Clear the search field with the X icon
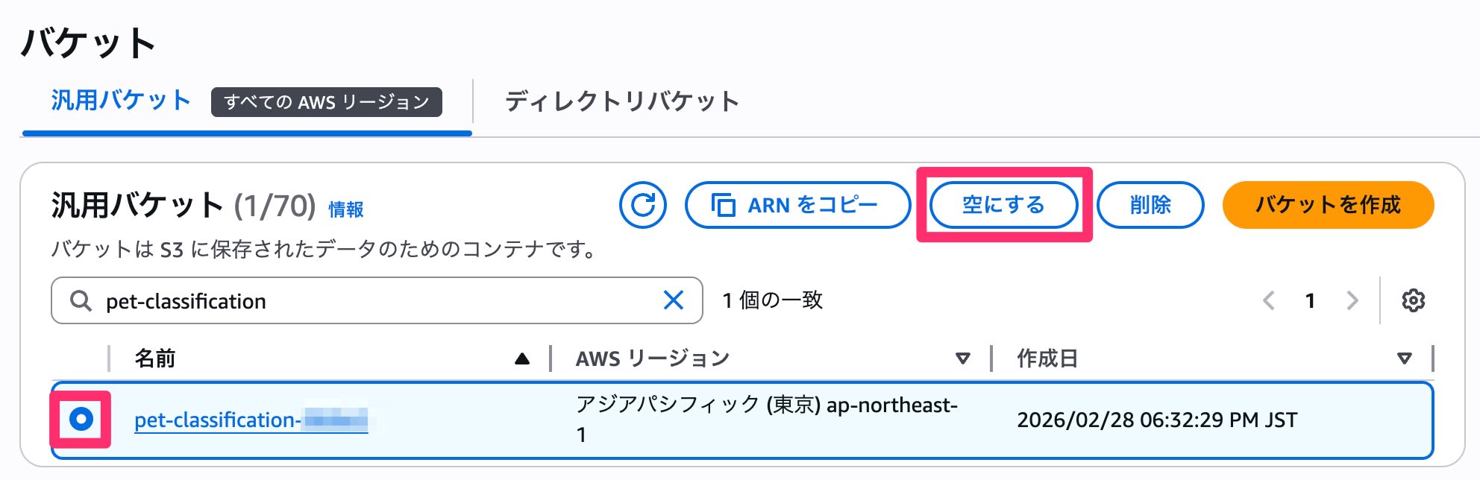 (674, 300)
